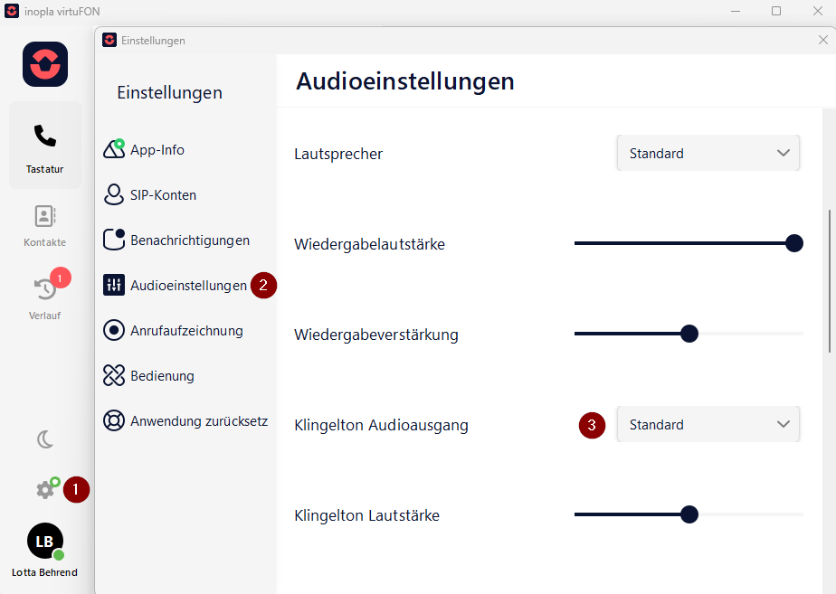Click the Wiedergabeverstärkung slider handle
Screen dimensions: 836x594
point(689,334)
